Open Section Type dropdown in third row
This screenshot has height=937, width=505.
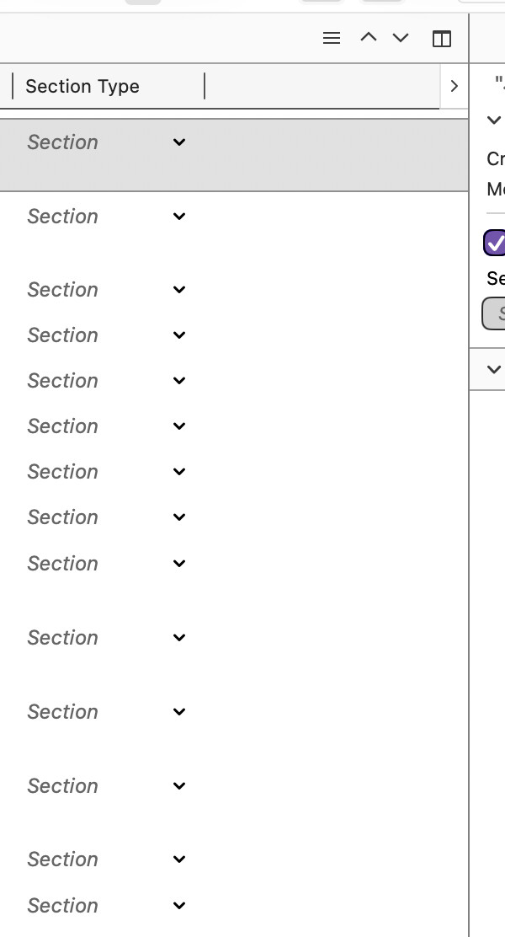pos(179,290)
